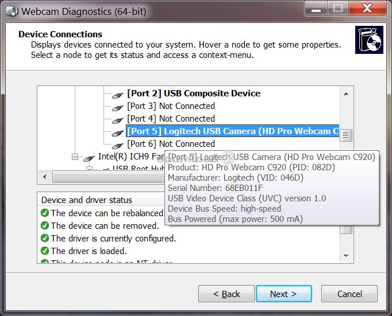Select [Port 6] Not Connected

(x=171, y=144)
